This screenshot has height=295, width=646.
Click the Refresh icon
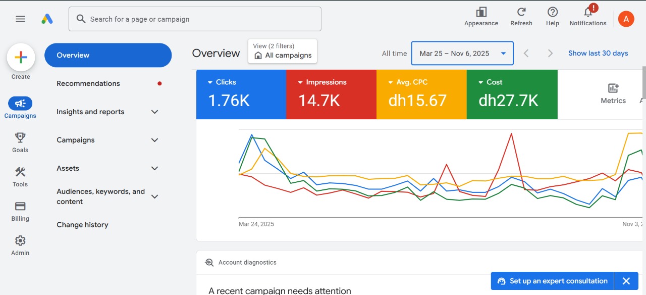[x=521, y=14]
